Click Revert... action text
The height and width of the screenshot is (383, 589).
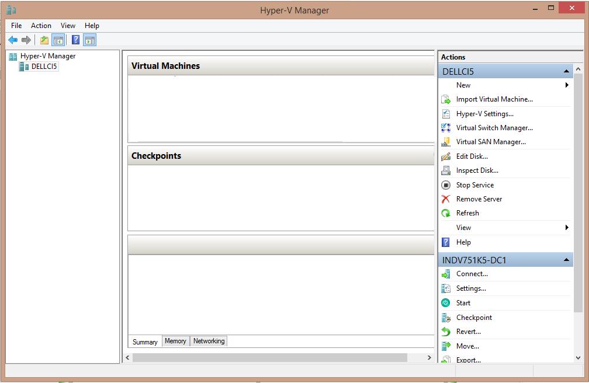[x=469, y=332]
